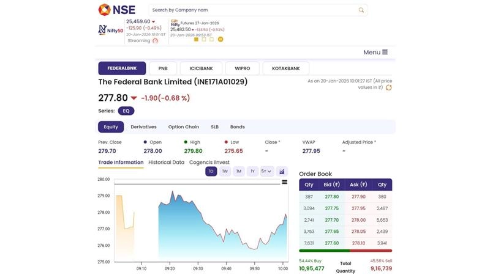Toggle the 1W chart range

point(225,172)
